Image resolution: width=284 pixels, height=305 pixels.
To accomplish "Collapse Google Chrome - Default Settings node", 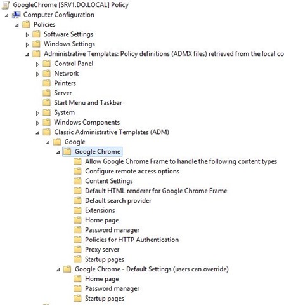I will point(58,269).
